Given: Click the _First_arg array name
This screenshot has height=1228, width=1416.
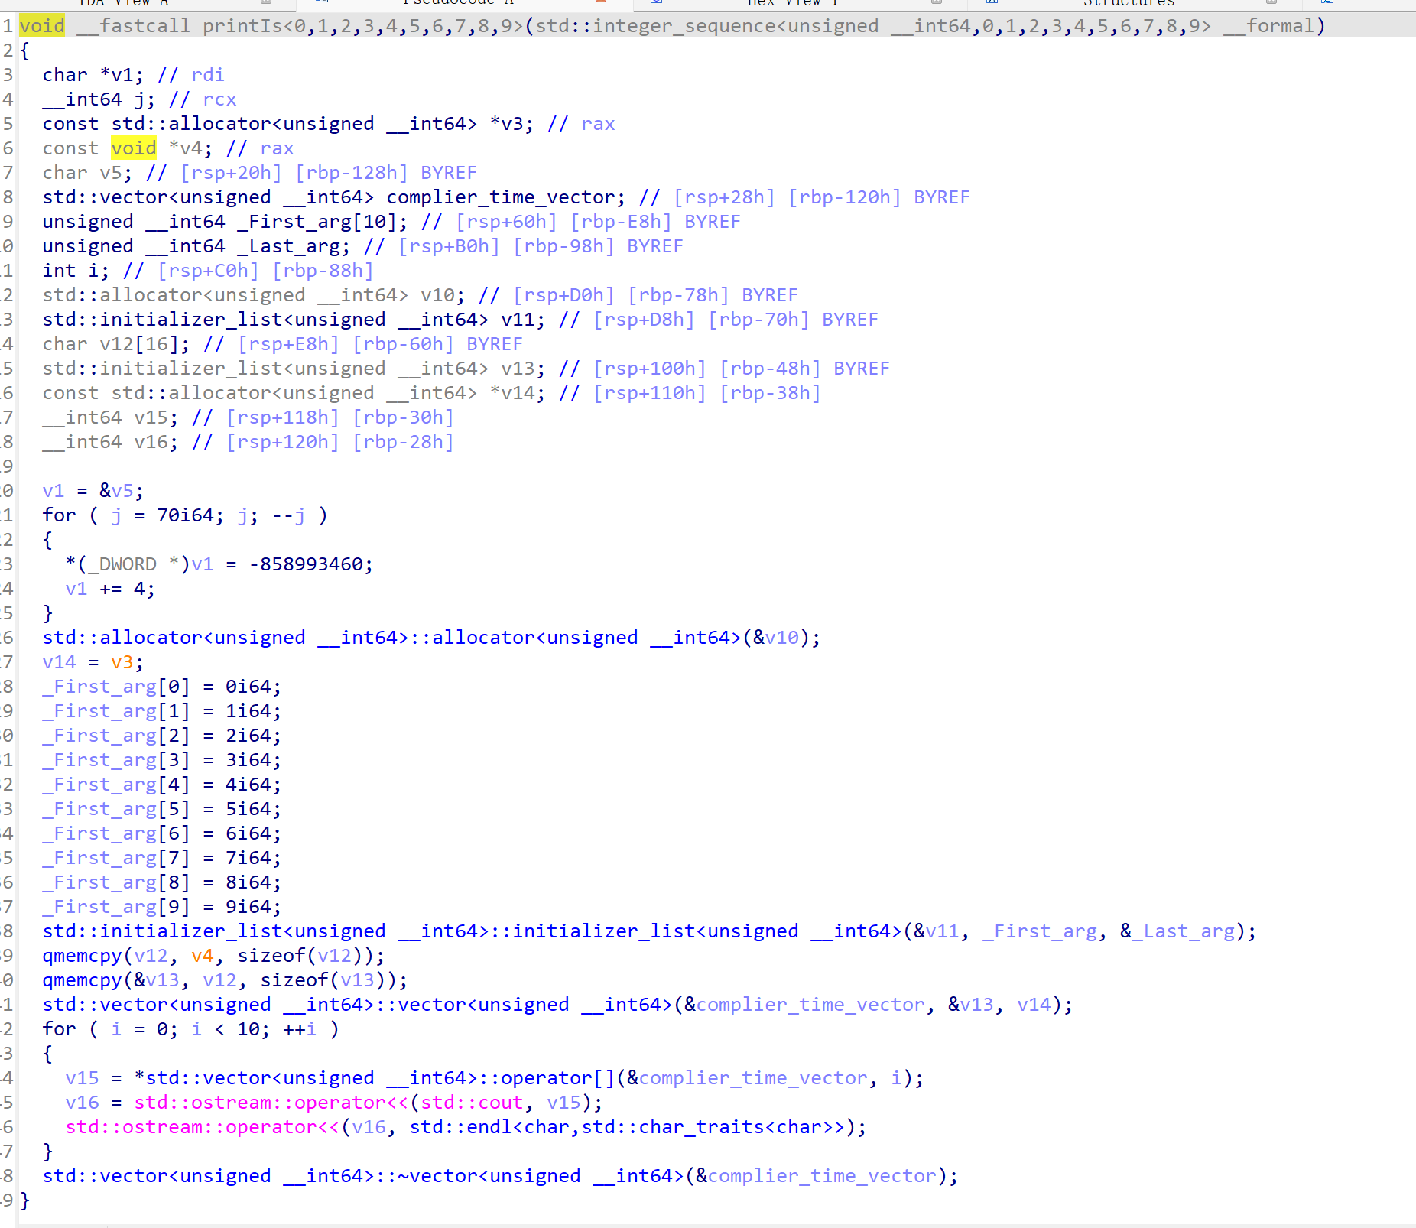Looking at the screenshot, I should pyautogui.click(x=100, y=686).
